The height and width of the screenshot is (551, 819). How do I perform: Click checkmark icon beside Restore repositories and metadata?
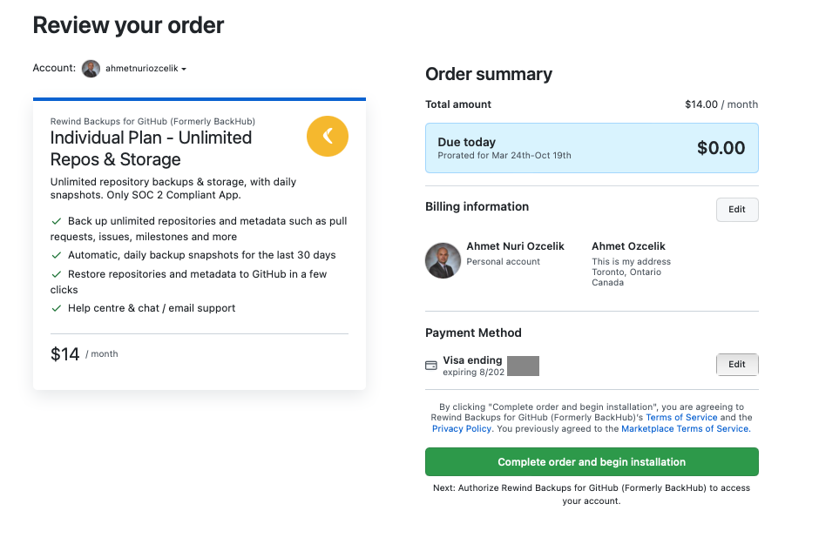pos(57,274)
